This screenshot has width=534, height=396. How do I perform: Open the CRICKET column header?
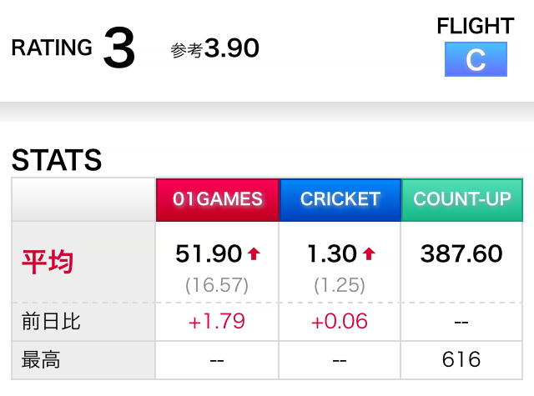click(x=340, y=199)
